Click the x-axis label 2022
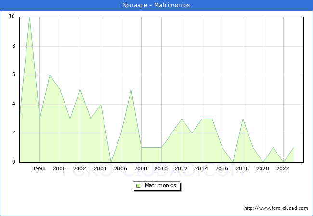The height and width of the screenshot is (216, 313). (283, 168)
